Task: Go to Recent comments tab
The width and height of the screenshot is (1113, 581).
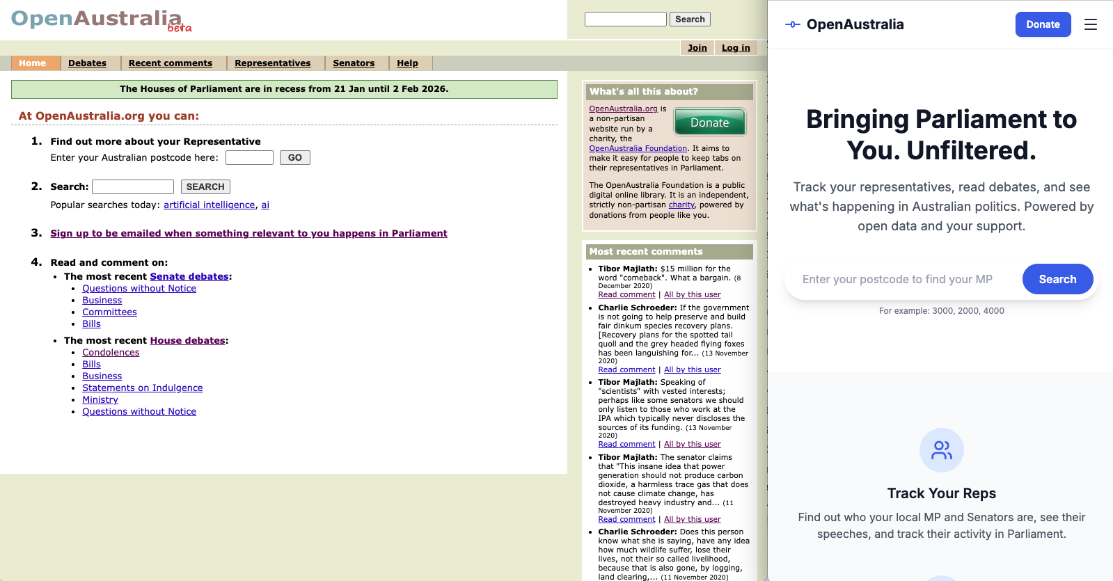Action: 170,63
